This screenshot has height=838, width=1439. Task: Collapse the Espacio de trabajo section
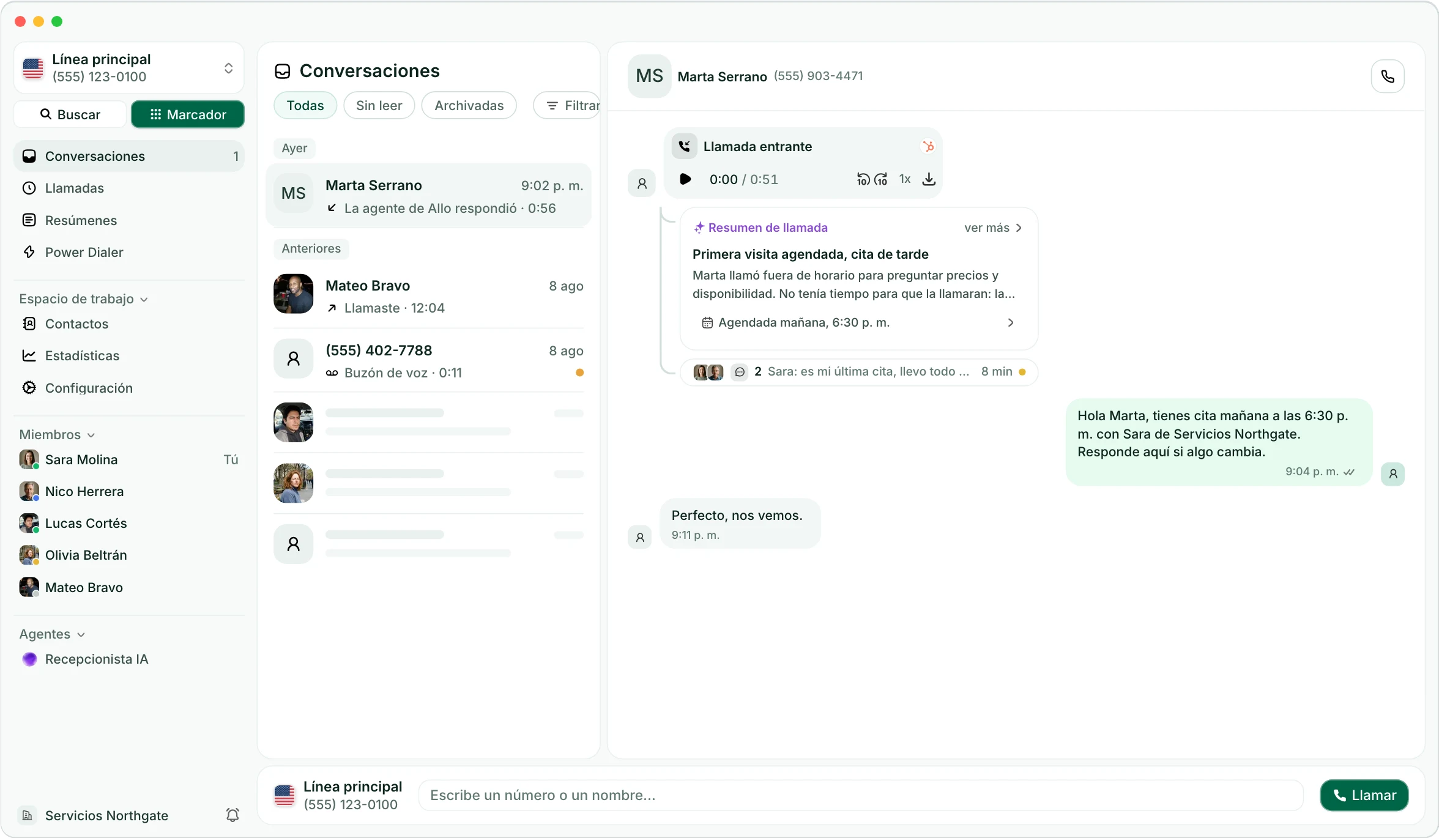point(83,298)
